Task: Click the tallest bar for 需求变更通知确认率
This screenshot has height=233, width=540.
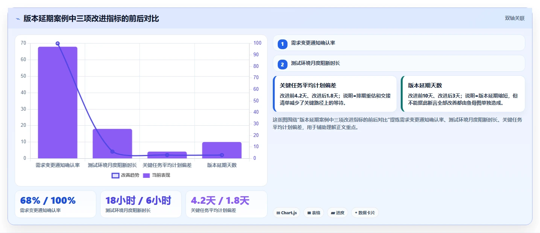Action: click(x=58, y=102)
